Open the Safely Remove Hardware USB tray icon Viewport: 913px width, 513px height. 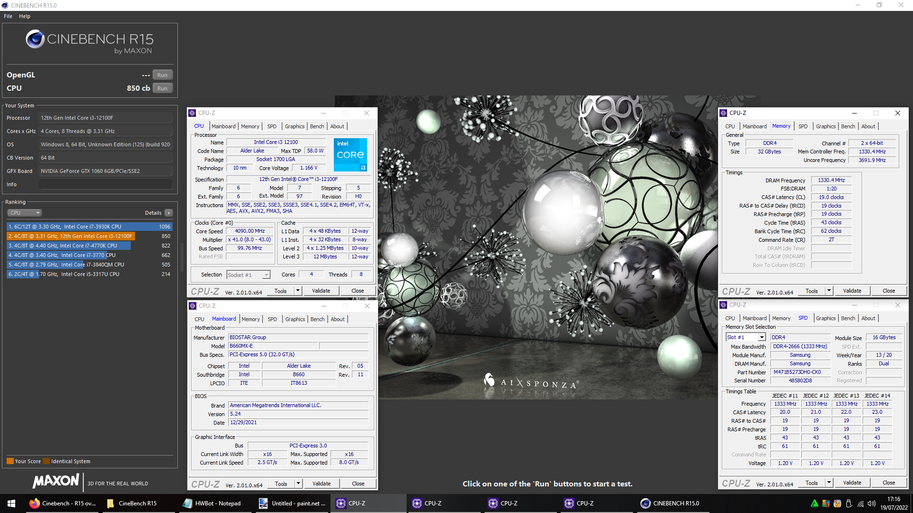[x=849, y=503]
